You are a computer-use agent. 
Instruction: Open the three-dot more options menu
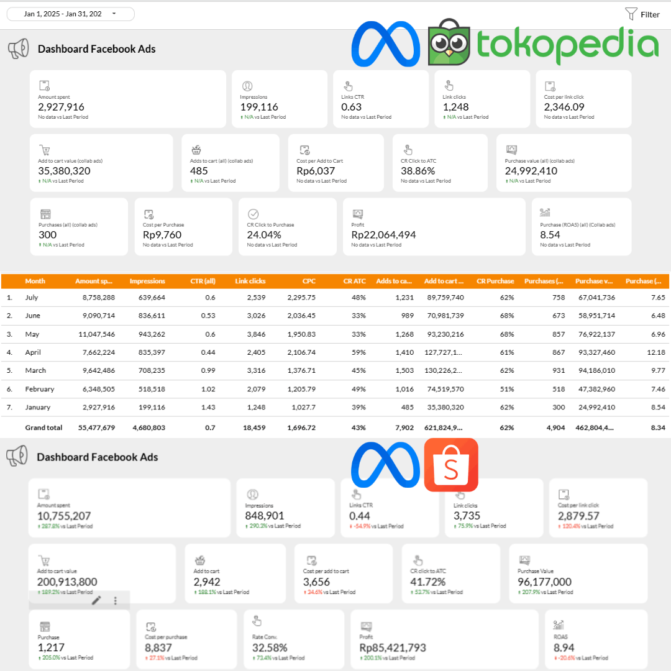pyautogui.click(x=115, y=601)
